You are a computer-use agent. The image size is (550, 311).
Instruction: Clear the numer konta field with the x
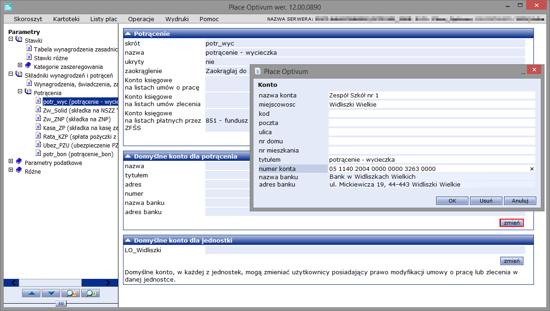(x=532, y=169)
